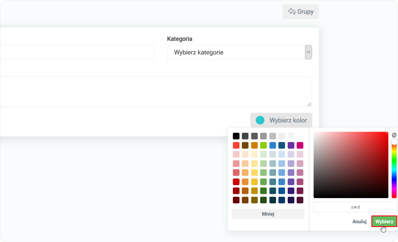Viewport: 398px width, 242px height.
Task: Click the rainbow hue slider bar
Action: (x=394, y=169)
